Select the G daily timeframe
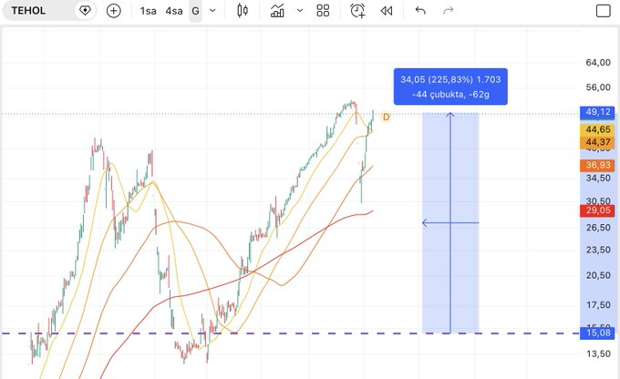 (x=195, y=11)
